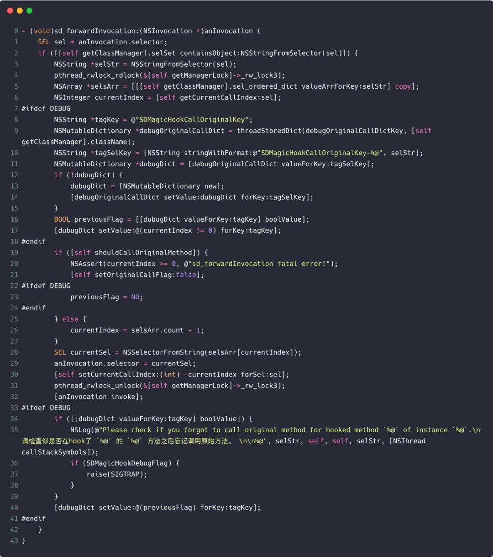Click [anInvocation invoke] on line 32

tap(99, 397)
